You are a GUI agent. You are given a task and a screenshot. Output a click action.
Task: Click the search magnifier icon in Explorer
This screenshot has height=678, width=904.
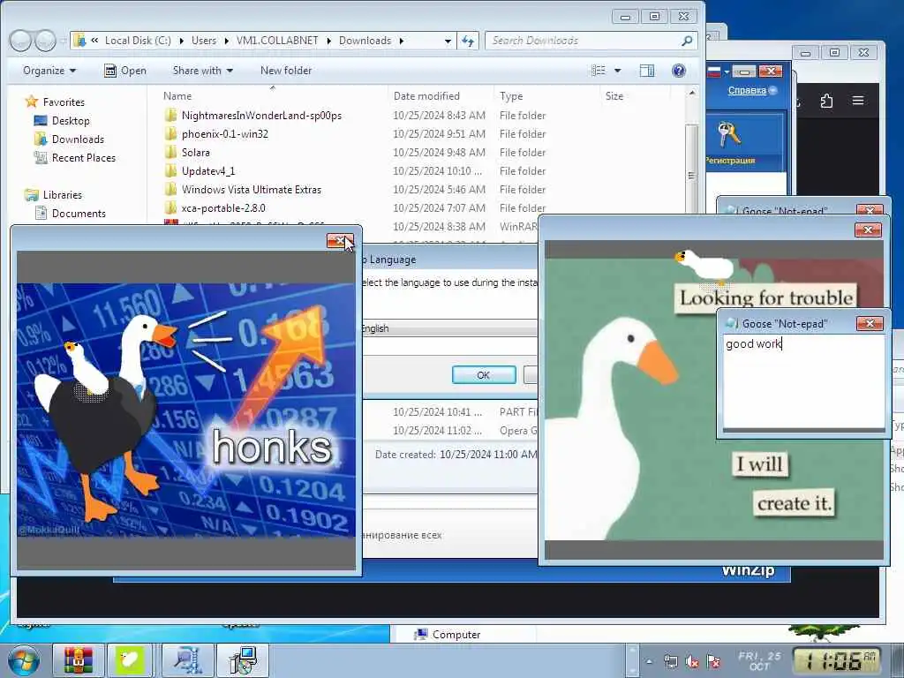[x=687, y=41]
